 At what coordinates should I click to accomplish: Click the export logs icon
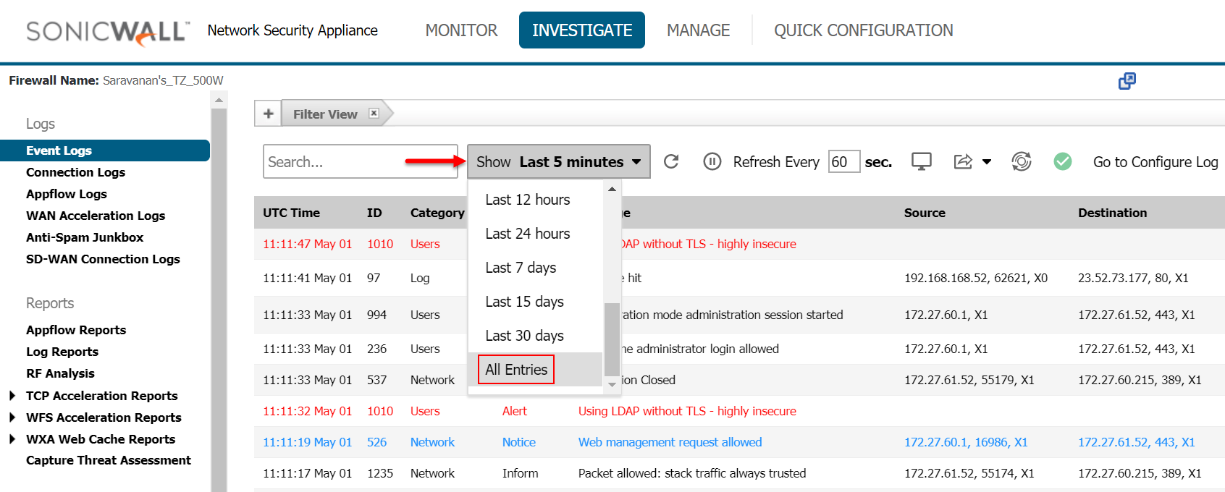pos(963,161)
